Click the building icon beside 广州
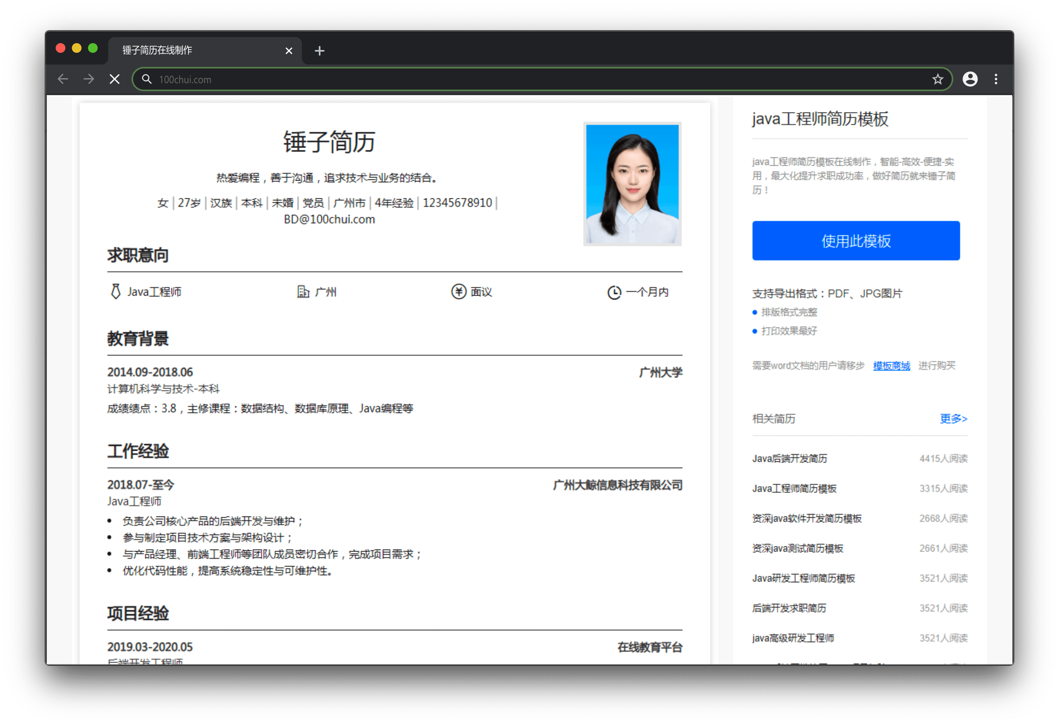Screen dimensions: 1059x725 pos(303,292)
